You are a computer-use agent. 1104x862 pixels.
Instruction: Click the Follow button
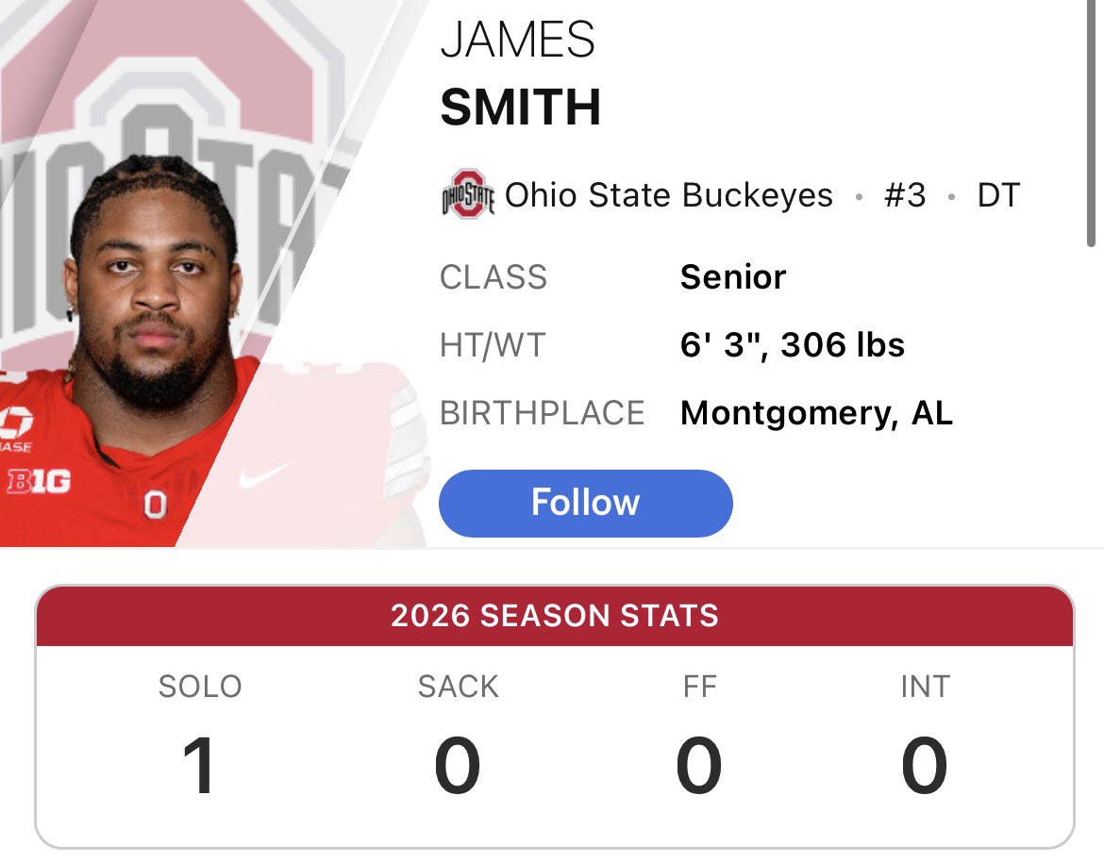(x=585, y=503)
